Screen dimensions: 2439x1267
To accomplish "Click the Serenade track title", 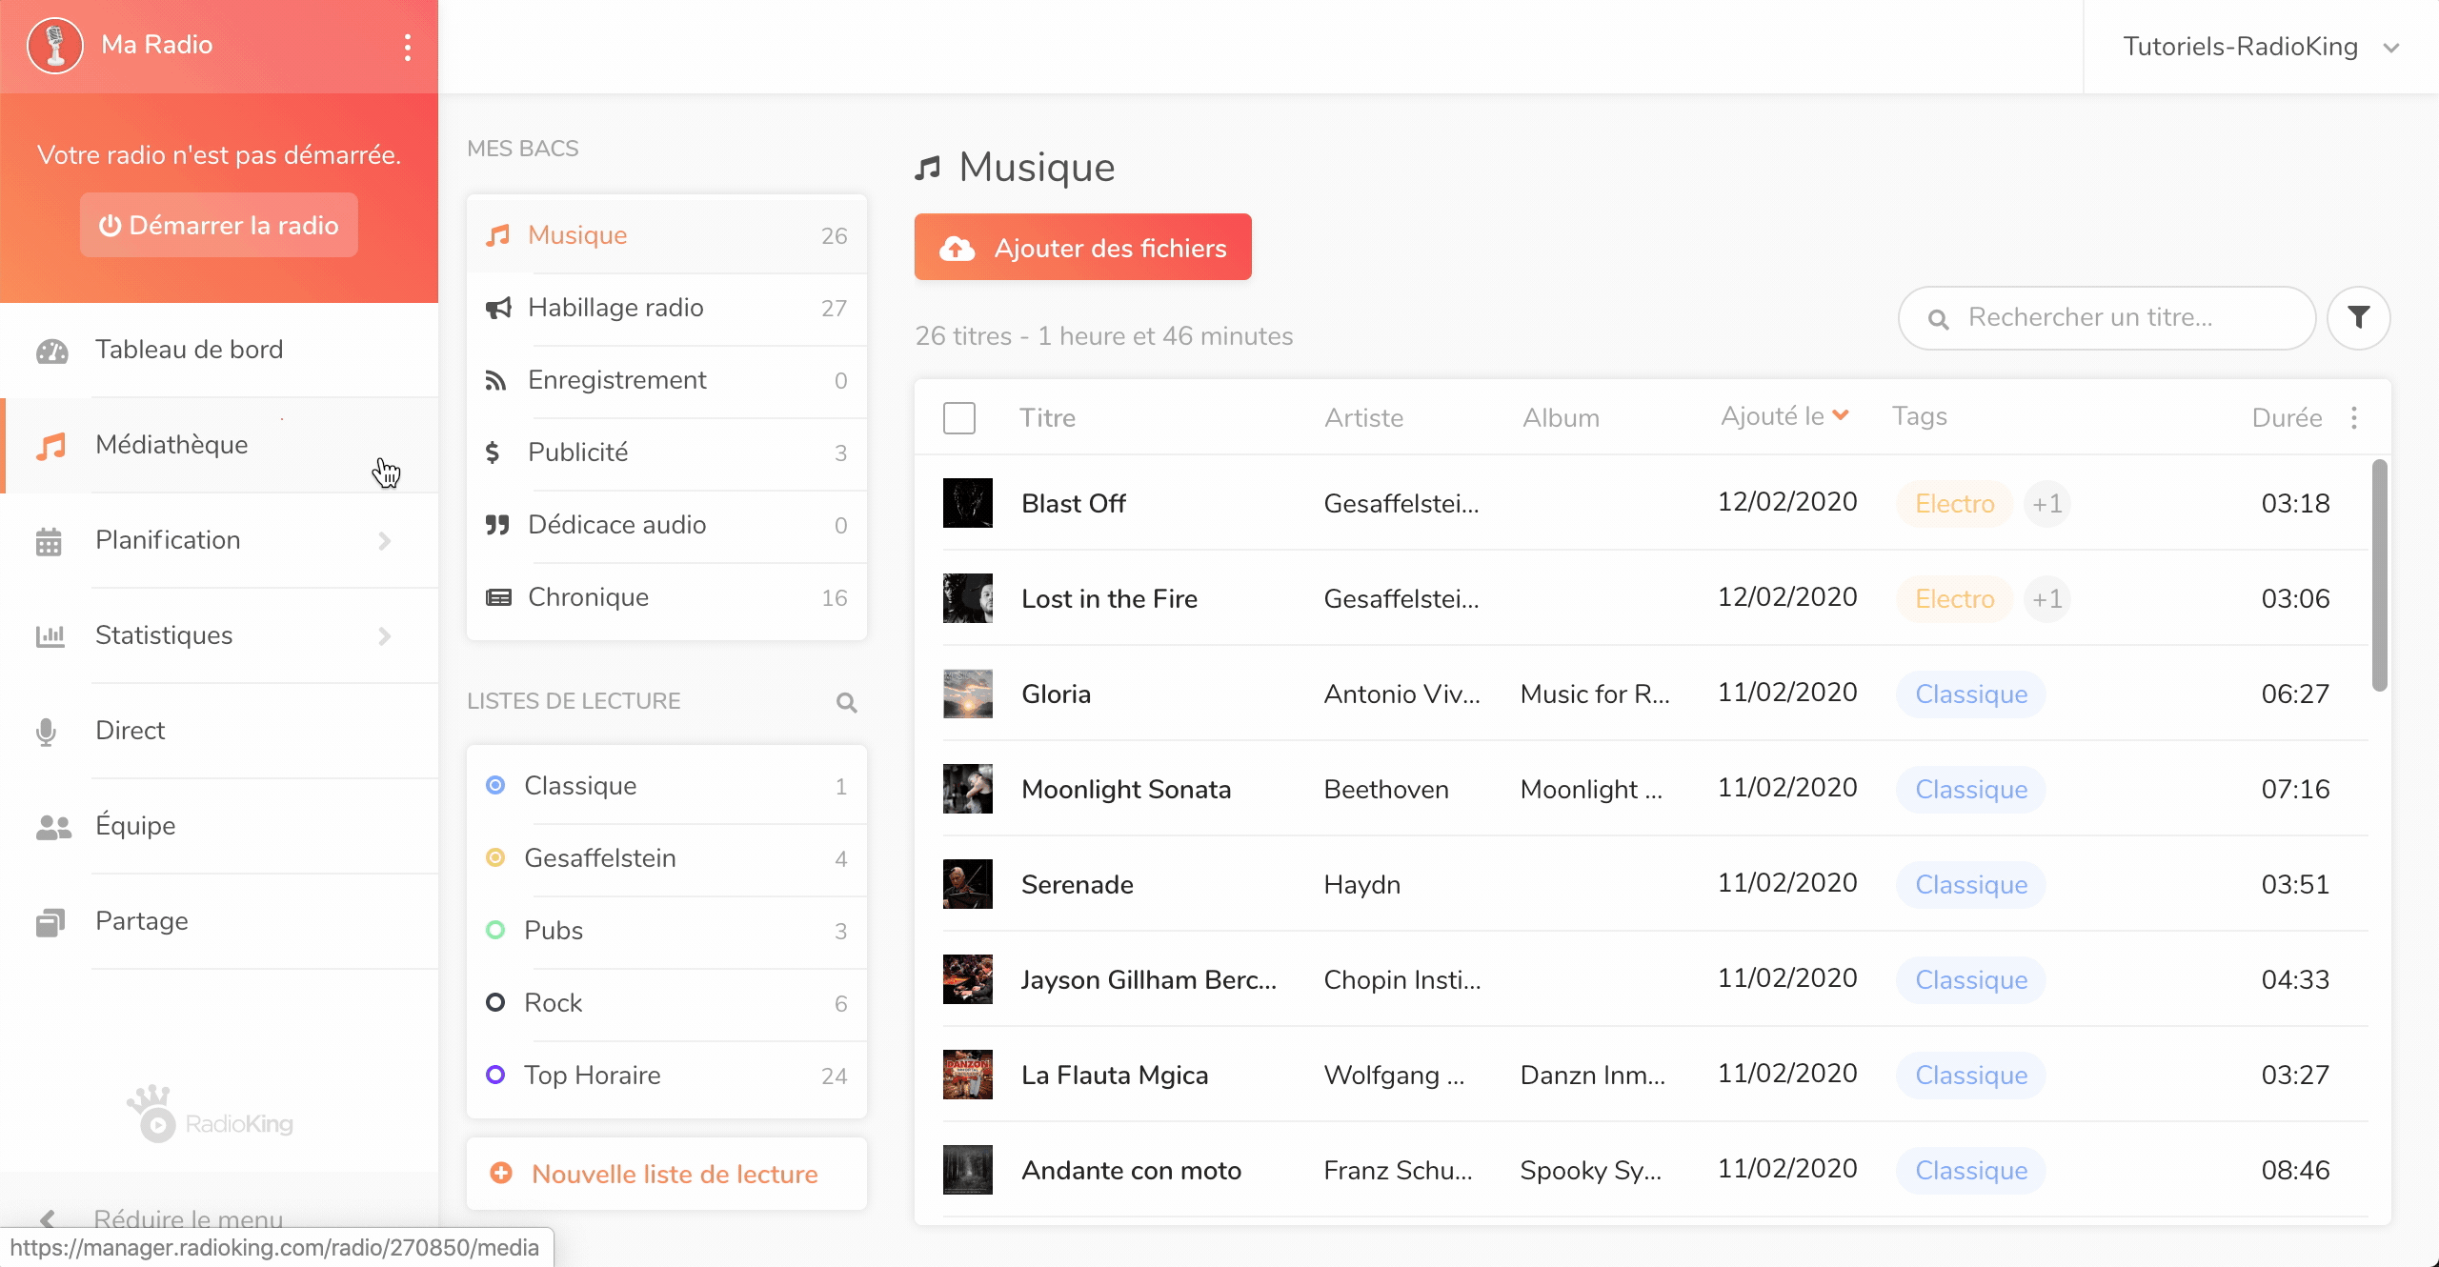I will point(1078,884).
